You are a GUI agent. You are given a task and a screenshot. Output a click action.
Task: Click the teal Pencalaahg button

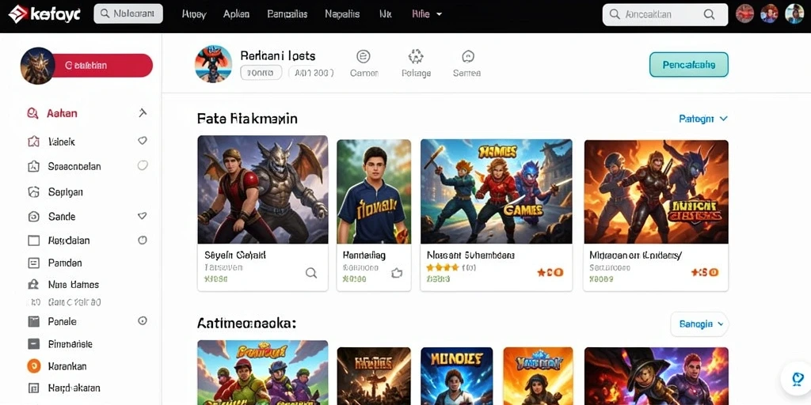689,65
